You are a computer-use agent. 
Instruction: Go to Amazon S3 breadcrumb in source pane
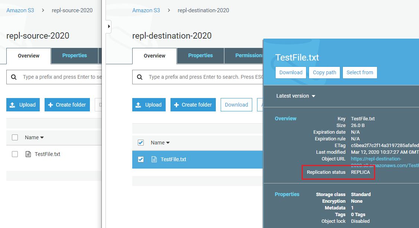20,10
